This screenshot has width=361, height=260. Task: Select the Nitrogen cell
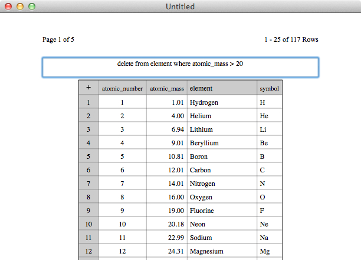pos(222,184)
